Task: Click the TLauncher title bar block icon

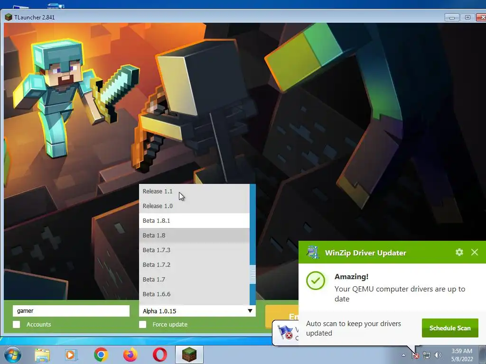Action: click(x=9, y=18)
